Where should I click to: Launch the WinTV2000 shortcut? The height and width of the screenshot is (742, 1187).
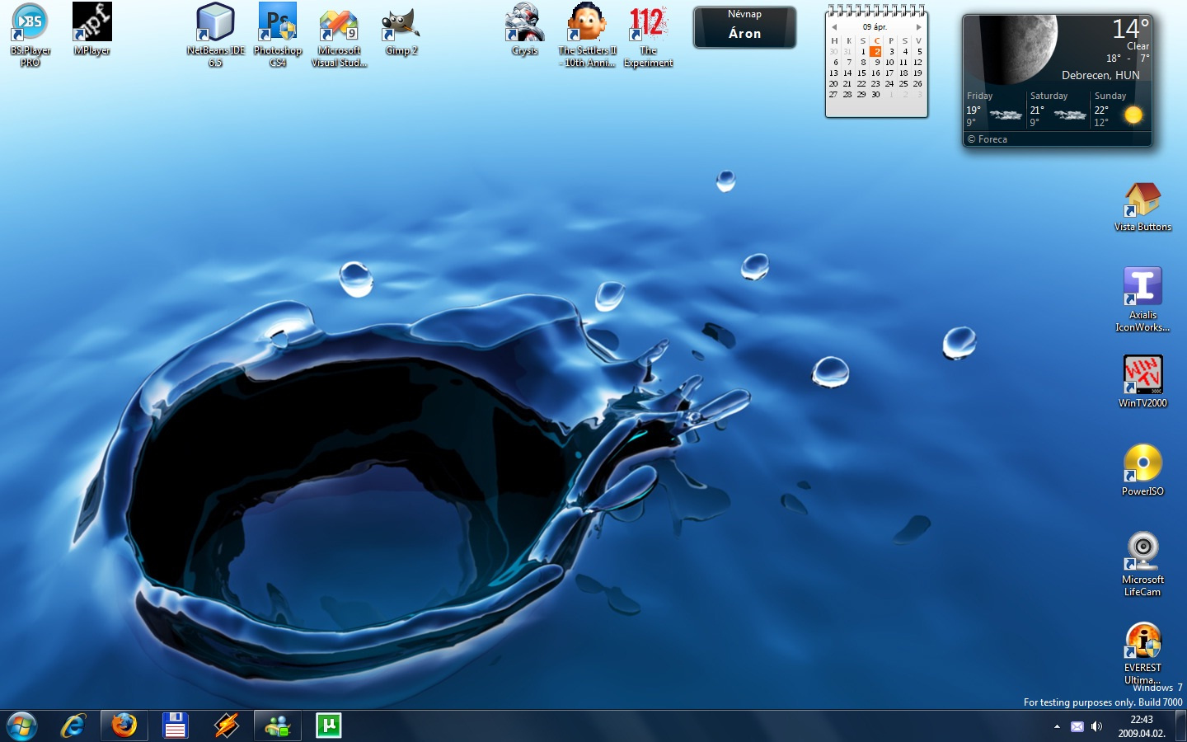pyautogui.click(x=1142, y=382)
